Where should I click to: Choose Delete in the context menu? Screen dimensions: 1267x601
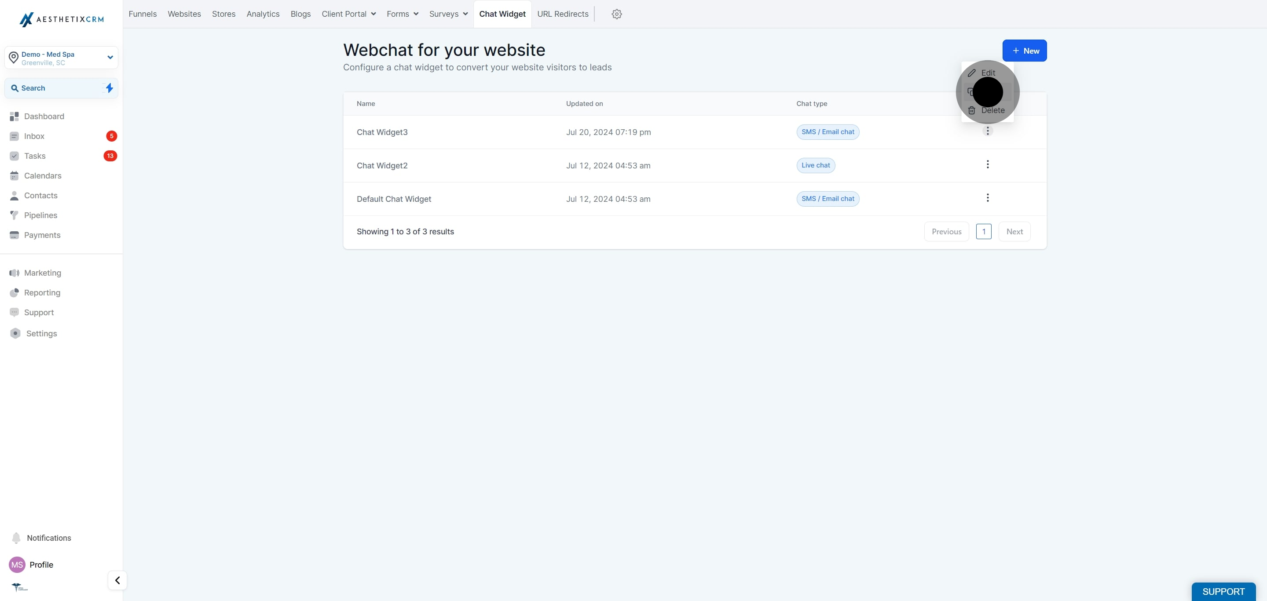point(987,110)
